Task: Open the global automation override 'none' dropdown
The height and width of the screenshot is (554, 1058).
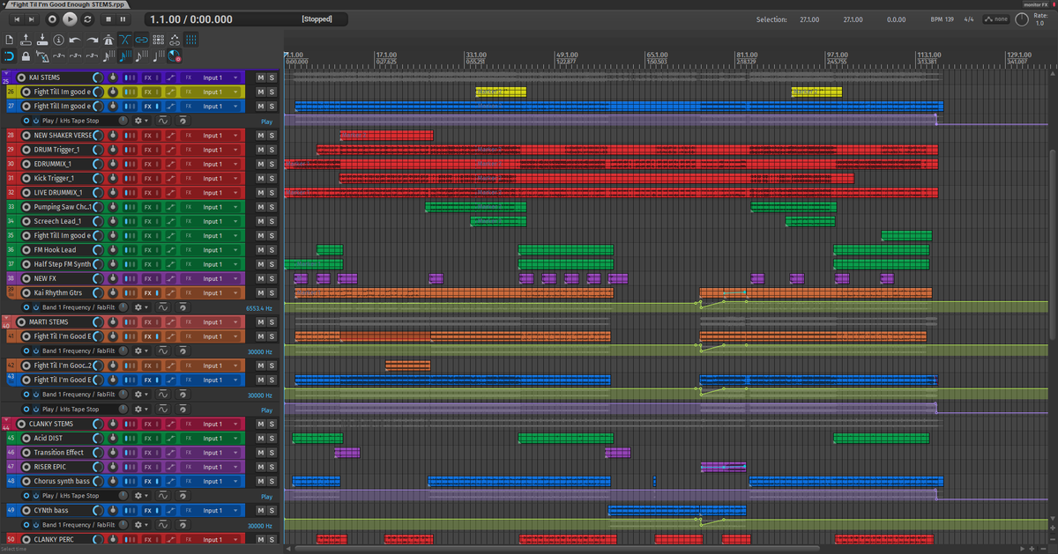Action: [x=996, y=19]
